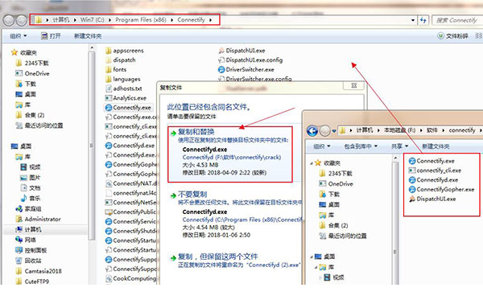Select Analytics.exe in the Program Files list

click(126, 98)
